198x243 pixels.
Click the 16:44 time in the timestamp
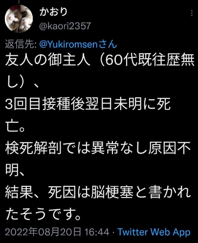[97, 232]
